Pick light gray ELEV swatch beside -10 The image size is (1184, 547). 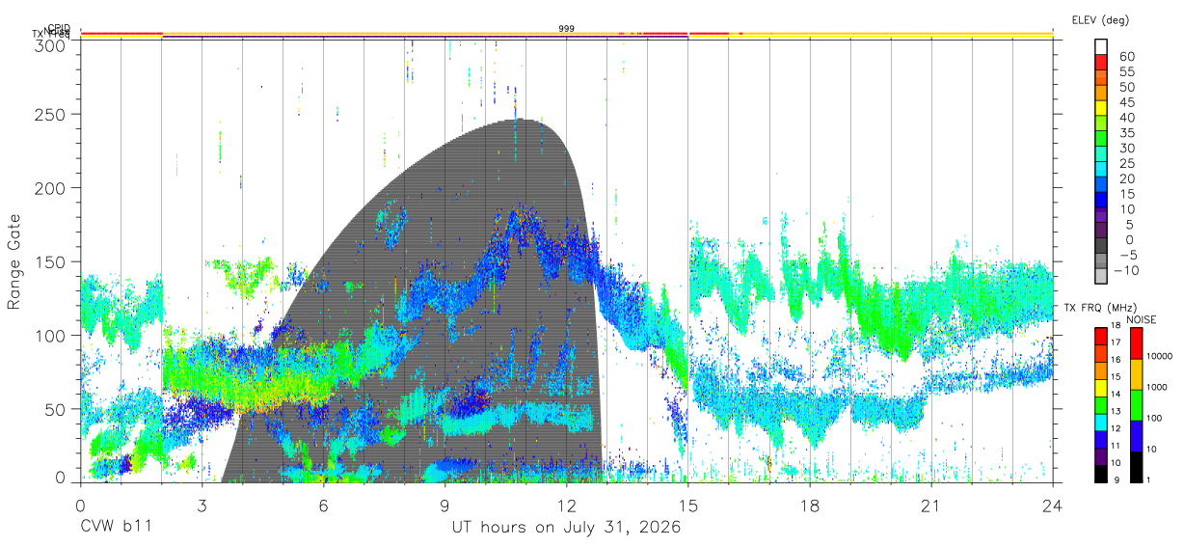tap(1101, 276)
